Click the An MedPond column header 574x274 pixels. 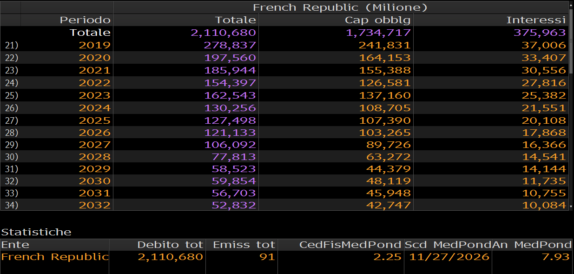[533, 245]
